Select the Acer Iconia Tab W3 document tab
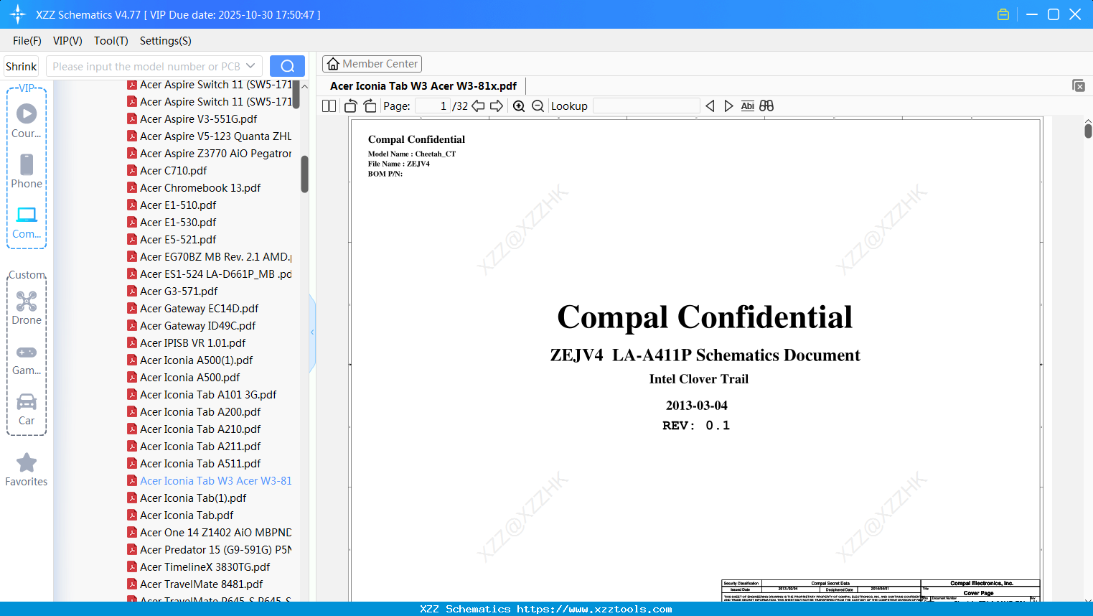 tap(423, 86)
